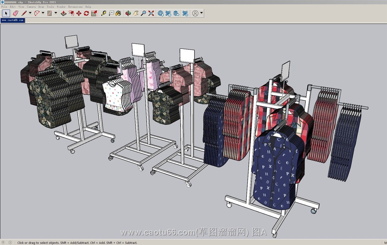Expand the Arc tool dropdown arrow
Viewport: 387px width, 245px height.
(x=43, y=13)
